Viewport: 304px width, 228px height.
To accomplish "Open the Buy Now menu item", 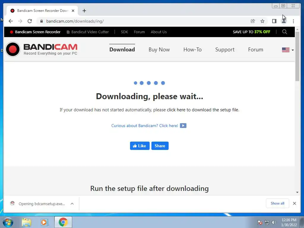I will pyautogui.click(x=159, y=50).
